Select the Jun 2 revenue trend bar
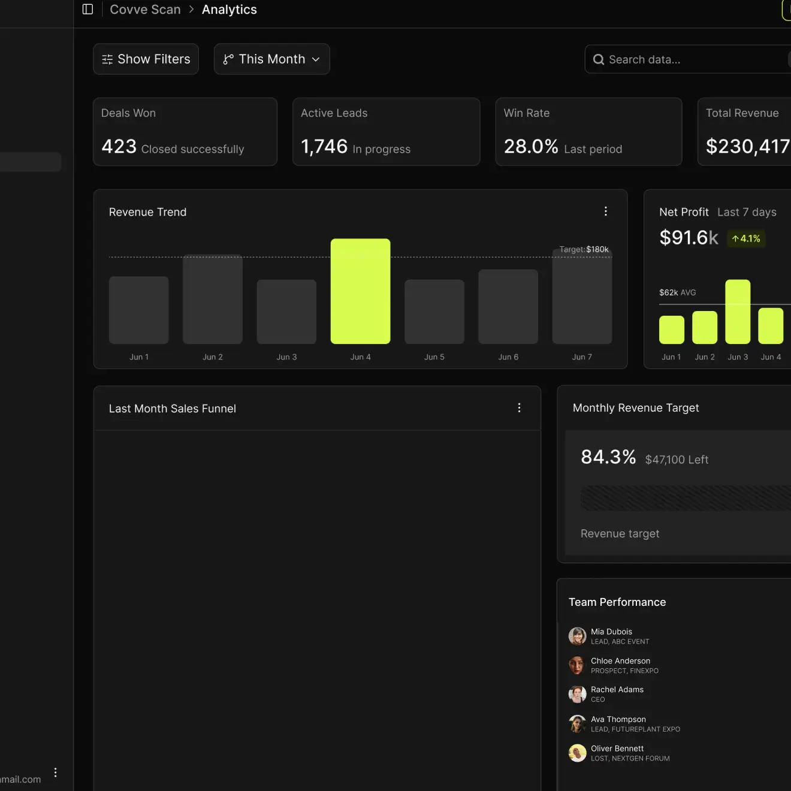This screenshot has width=791, height=791. click(213, 299)
